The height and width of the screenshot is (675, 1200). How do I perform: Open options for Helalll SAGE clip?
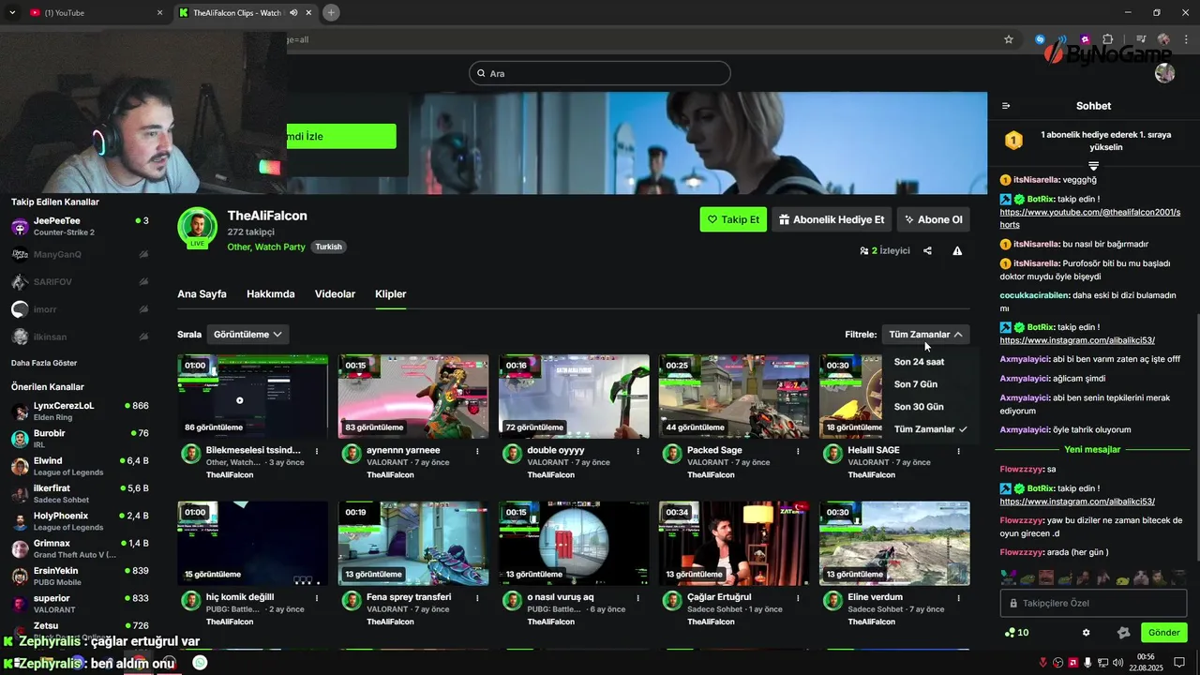coord(958,451)
